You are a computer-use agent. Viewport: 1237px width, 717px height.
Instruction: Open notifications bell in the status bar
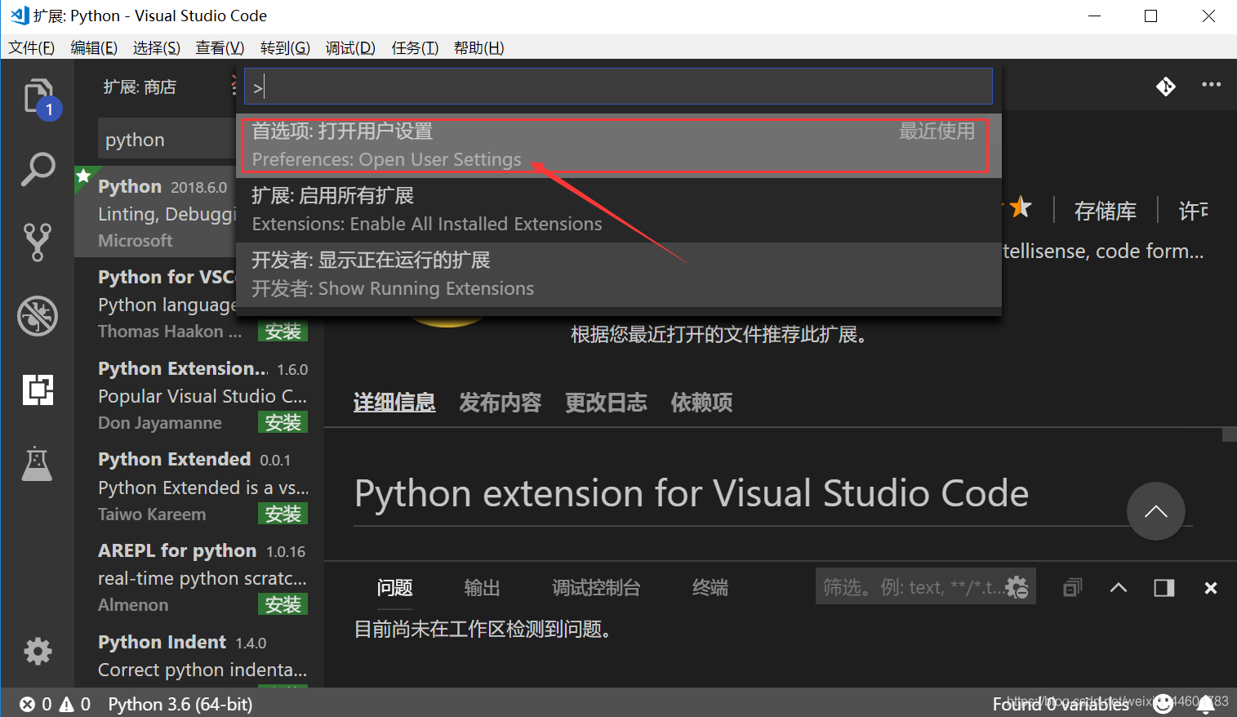(x=1206, y=704)
